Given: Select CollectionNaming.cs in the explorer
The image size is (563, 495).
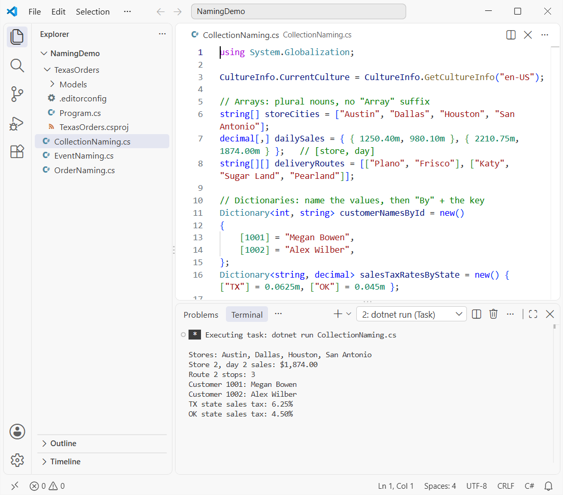Looking at the screenshot, I should [x=102, y=141].
